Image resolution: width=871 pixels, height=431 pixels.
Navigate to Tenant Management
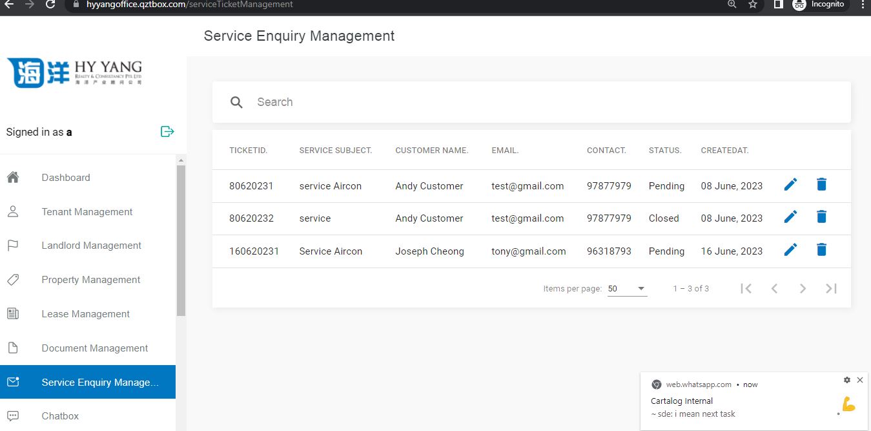coord(87,212)
